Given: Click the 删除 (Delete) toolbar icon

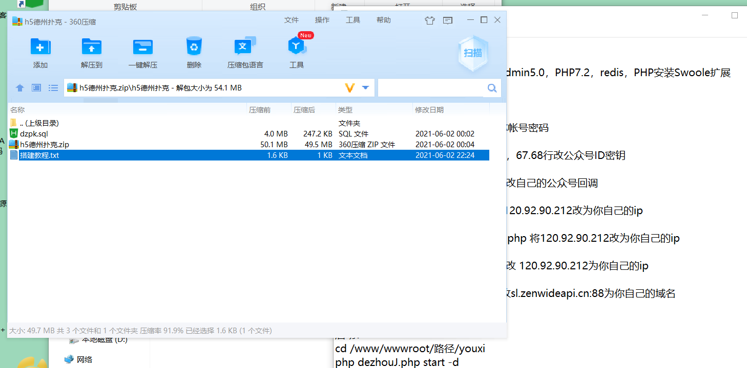Looking at the screenshot, I should click(194, 51).
